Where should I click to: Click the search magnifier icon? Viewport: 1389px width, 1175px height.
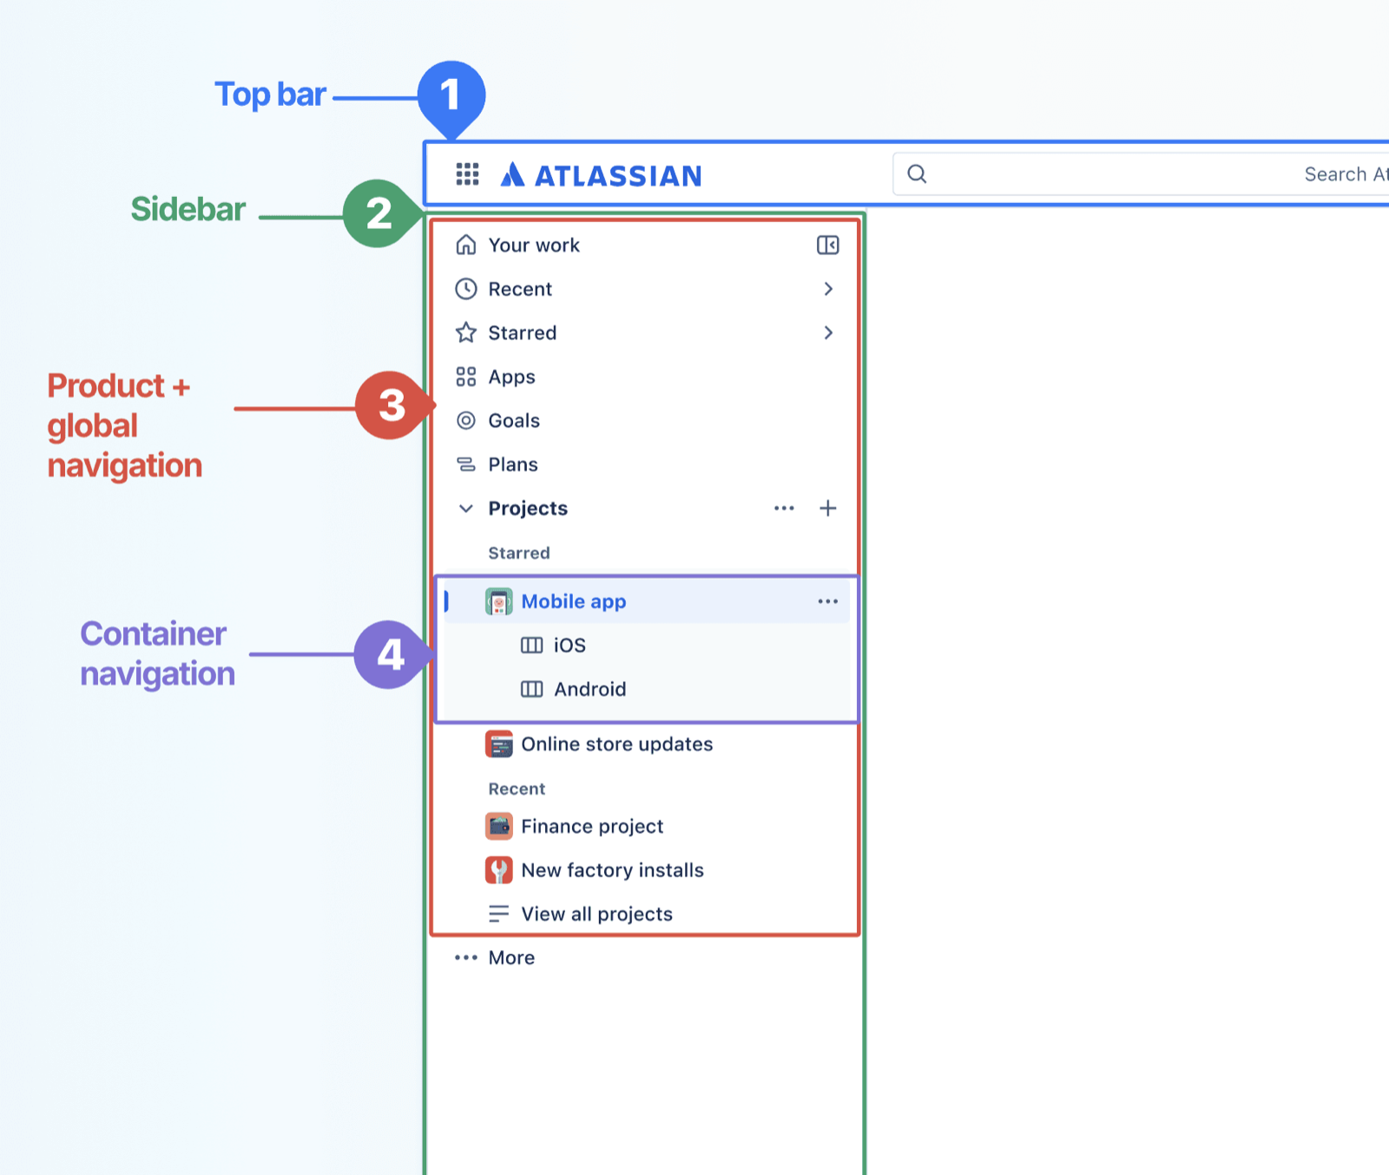tap(917, 174)
